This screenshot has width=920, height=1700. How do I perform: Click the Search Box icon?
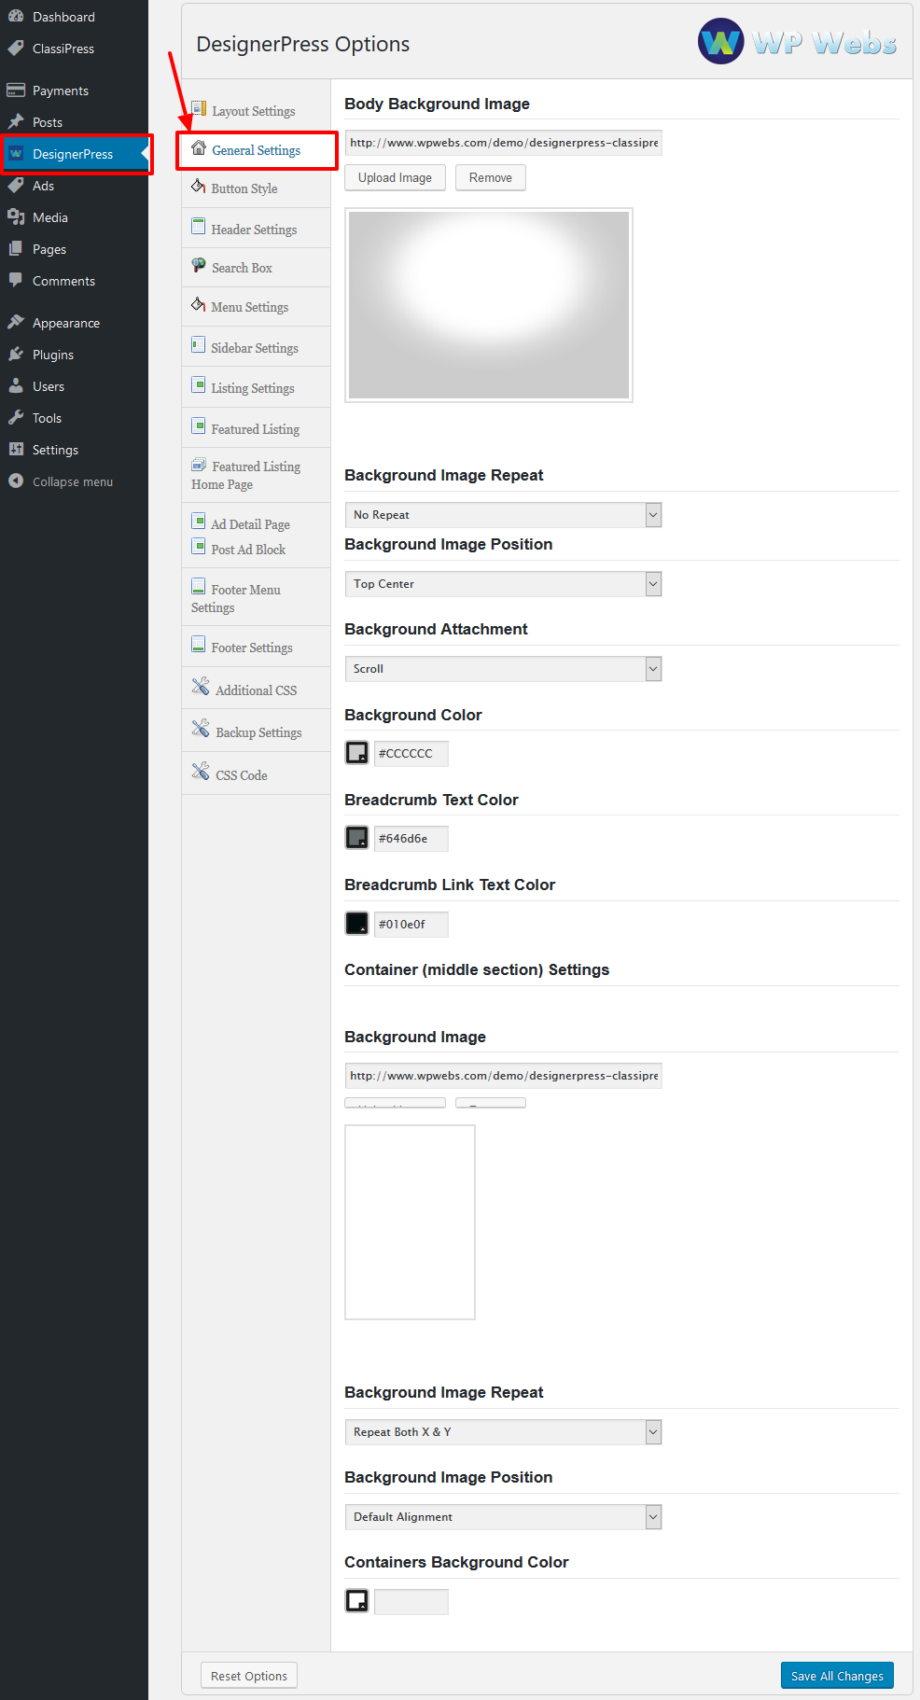tap(199, 265)
